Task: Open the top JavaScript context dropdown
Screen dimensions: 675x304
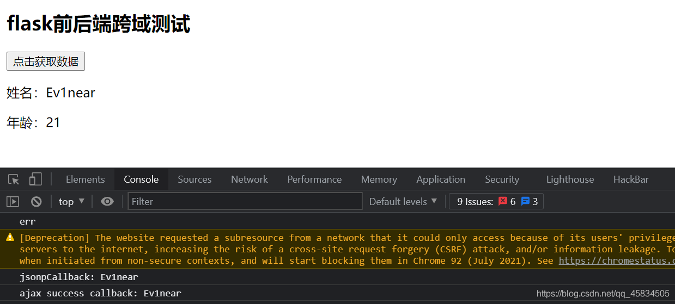Action: pos(72,202)
